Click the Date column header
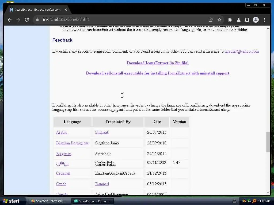The image size is (274, 205). click(x=157, y=122)
